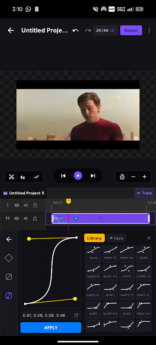This screenshot has width=156, height=345.
Task: Go back from the curve editor panel
Action: (9, 239)
